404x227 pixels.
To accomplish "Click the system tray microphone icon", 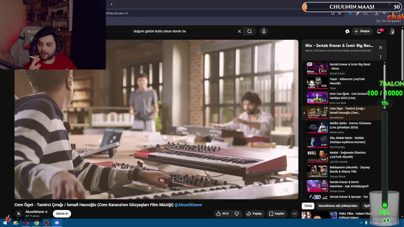I will coord(366,223).
